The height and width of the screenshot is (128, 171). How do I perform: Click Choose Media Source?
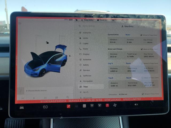tap(37, 91)
